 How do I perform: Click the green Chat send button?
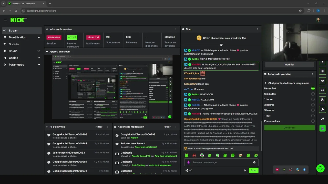(253, 170)
